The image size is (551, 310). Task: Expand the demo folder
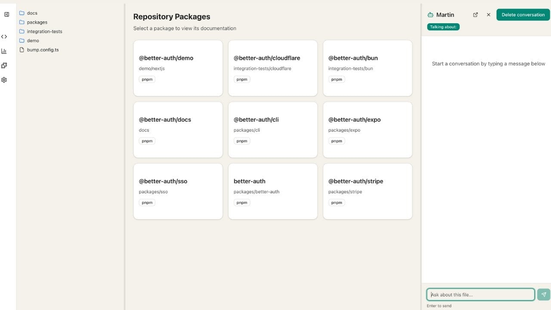tap(33, 40)
